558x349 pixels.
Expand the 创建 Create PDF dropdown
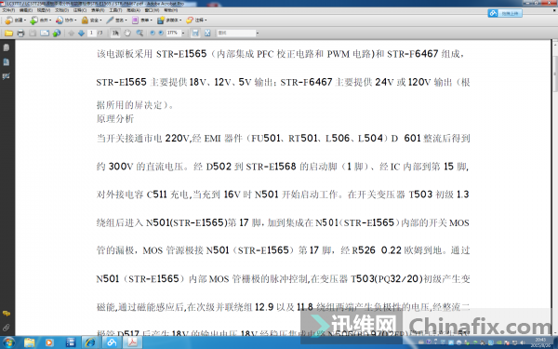[25, 20]
